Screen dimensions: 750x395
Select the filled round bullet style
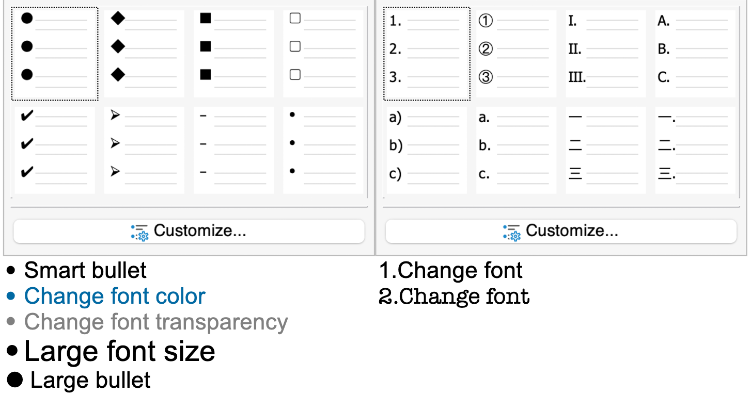click(x=55, y=54)
